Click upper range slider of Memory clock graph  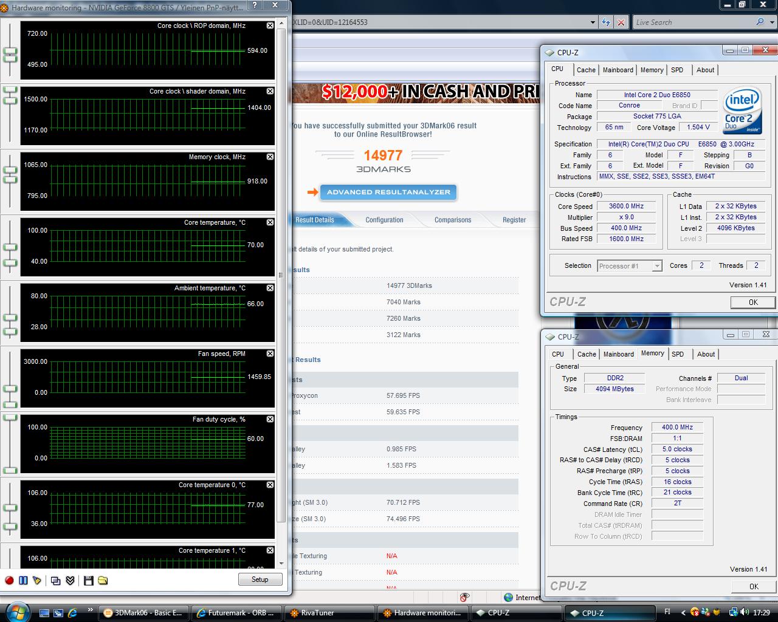click(x=10, y=169)
